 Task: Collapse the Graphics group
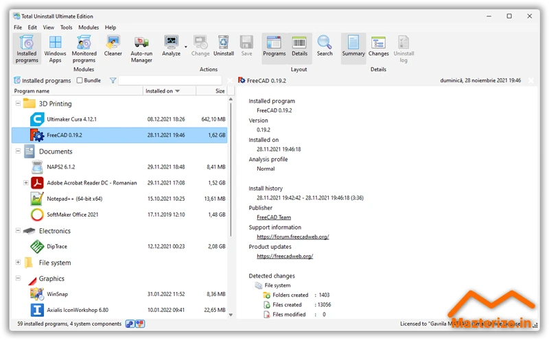pos(18,278)
